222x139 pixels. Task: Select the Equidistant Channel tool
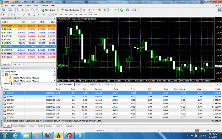coord(29,15)
